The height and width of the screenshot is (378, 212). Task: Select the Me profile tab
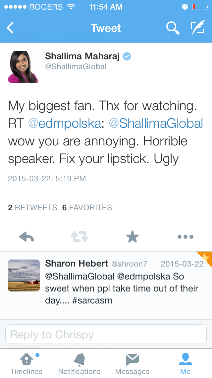point(185,364)
